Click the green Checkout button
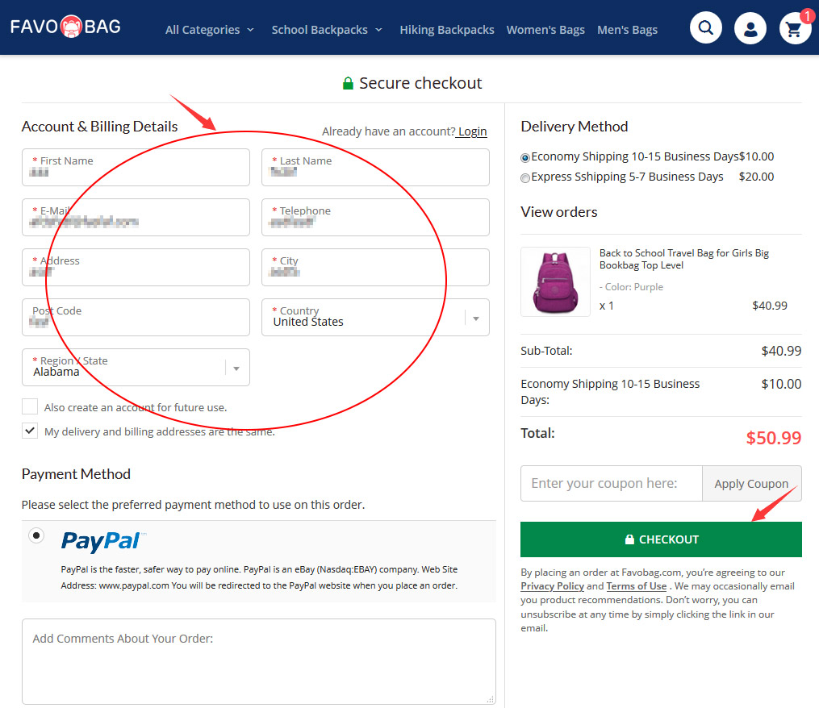This screenshot has width=819, height=708. 661,539
